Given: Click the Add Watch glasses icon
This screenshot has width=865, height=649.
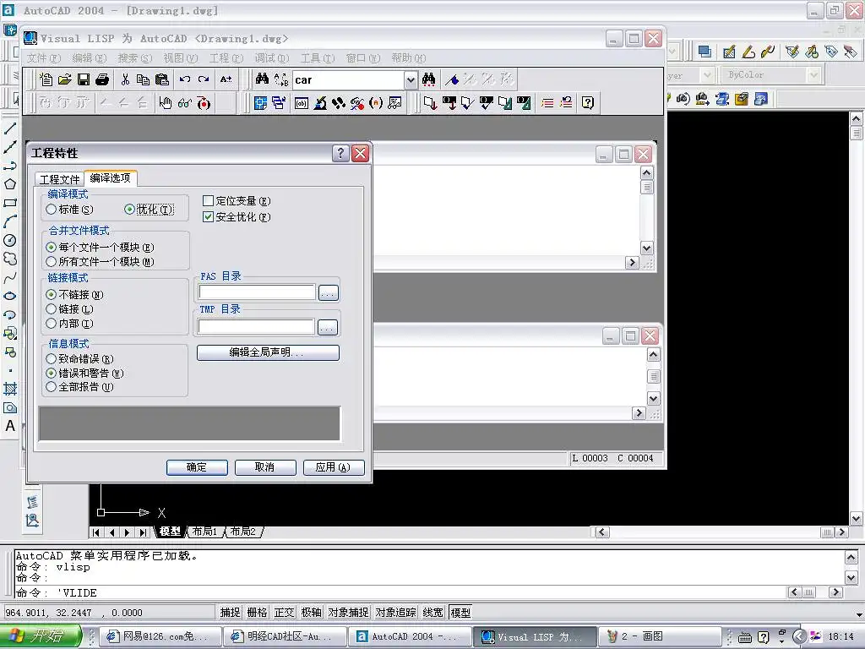Looking at the screenshot, I should click(184, 102).
